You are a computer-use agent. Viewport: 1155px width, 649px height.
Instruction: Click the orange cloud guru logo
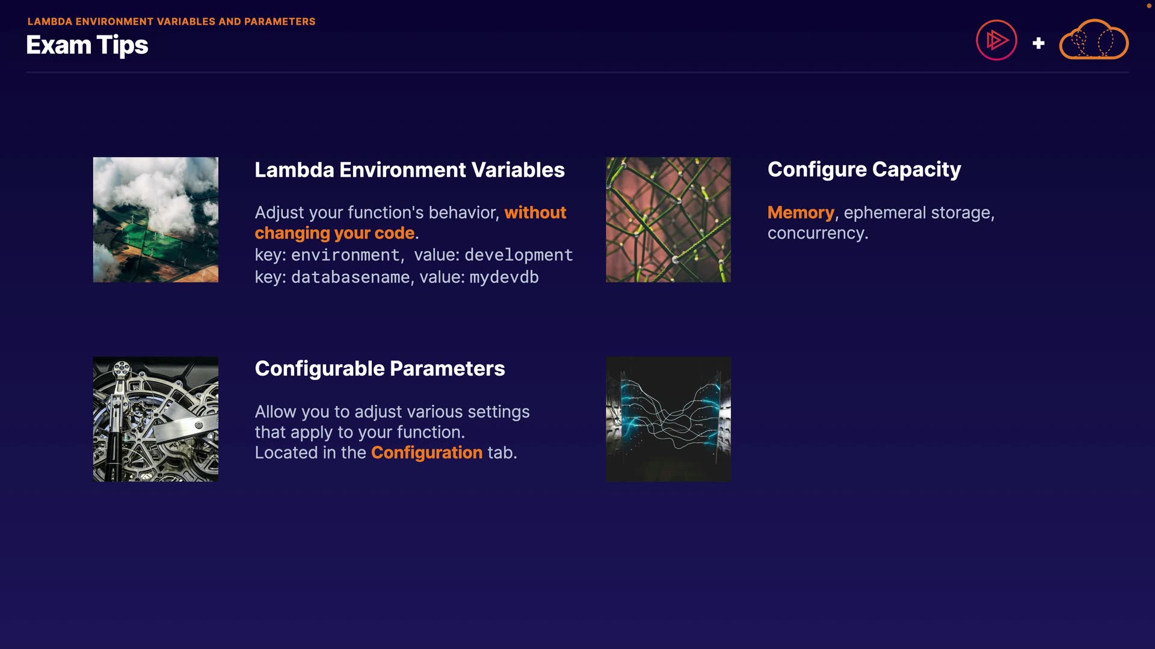[x=1093, y=40]
